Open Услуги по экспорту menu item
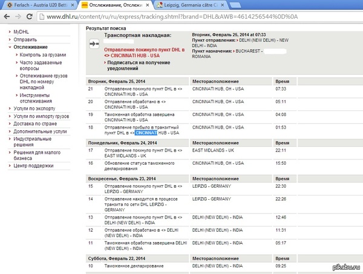 tap(34, 109)
